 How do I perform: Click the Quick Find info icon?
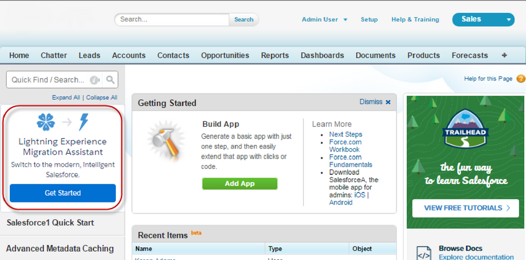[95, 80]
